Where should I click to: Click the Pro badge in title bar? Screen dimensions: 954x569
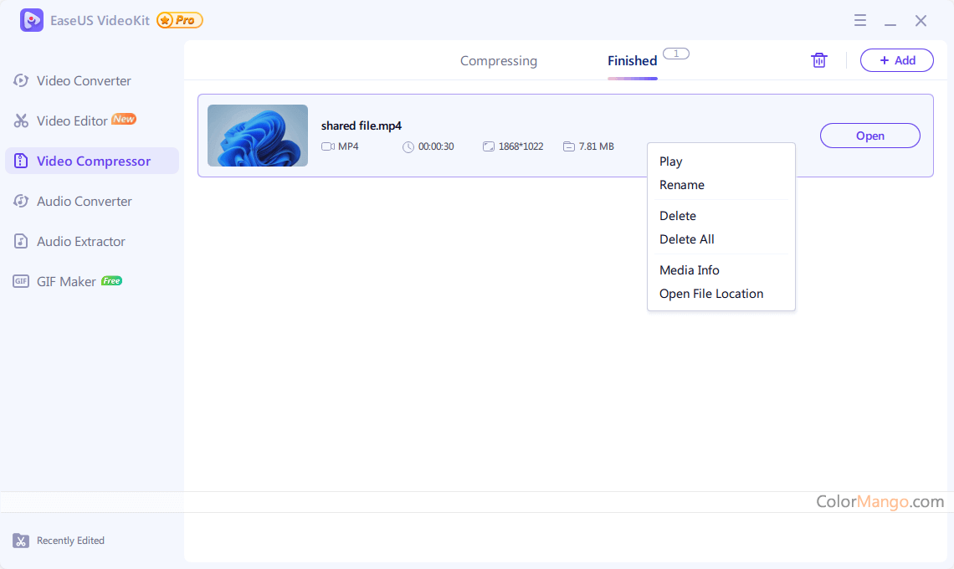179,20
